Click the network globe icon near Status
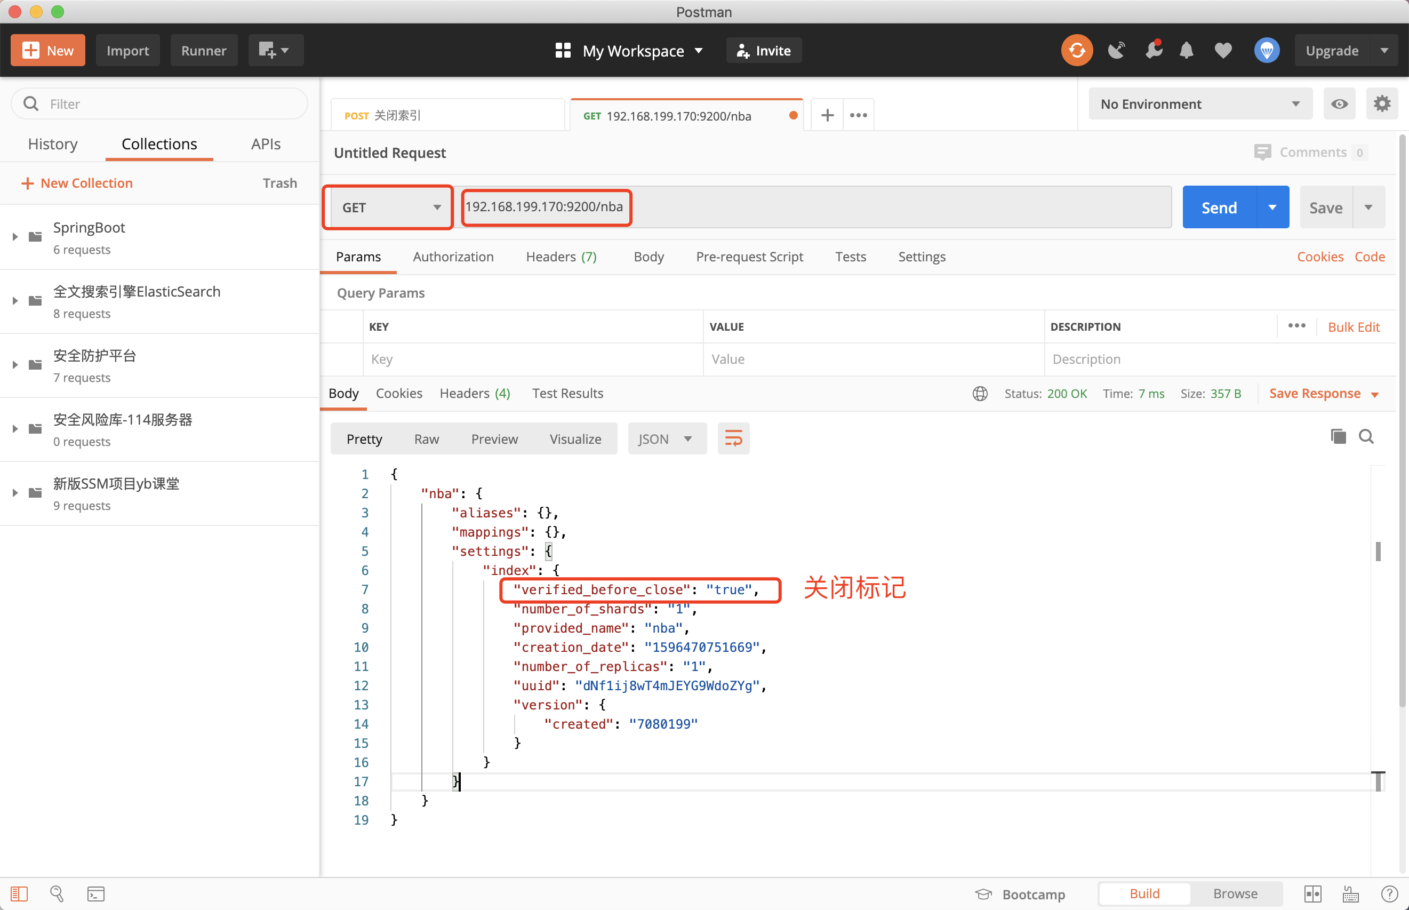 980,394
